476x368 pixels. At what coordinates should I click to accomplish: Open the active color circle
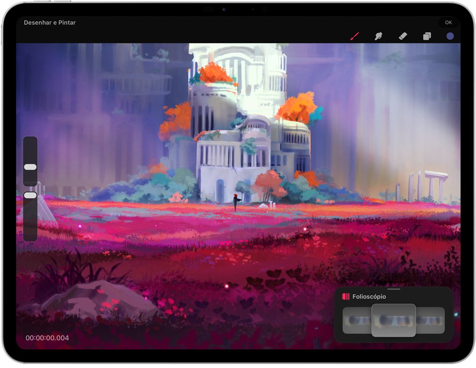450,36
